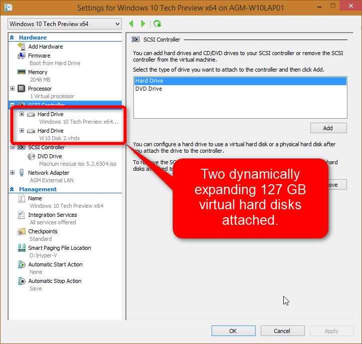Click the W10 Disk 2 hard drive icon

[x=31, y=131]
